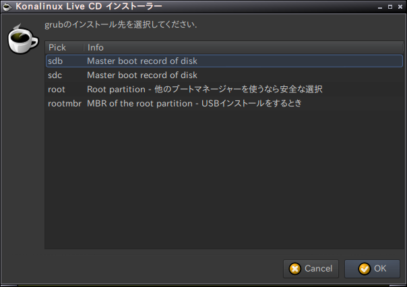Select the sdc master boot record row
The height and width of the screenshot is (287, 407).
pyautogui.click(x=224, y=75)
